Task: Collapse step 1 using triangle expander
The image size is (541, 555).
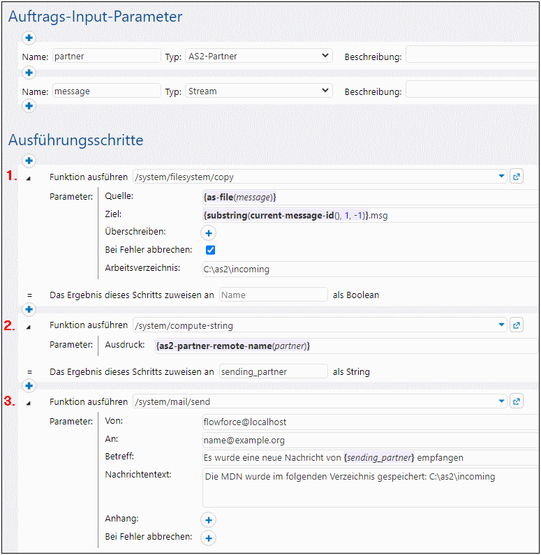Action: click(29, 178)
